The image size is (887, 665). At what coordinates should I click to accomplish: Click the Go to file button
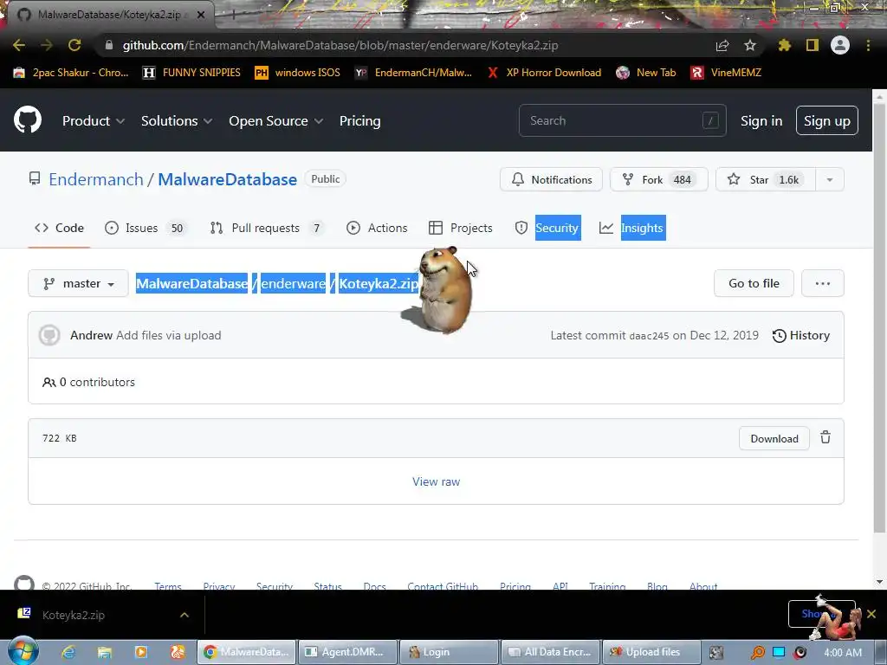tap(754, 283)
